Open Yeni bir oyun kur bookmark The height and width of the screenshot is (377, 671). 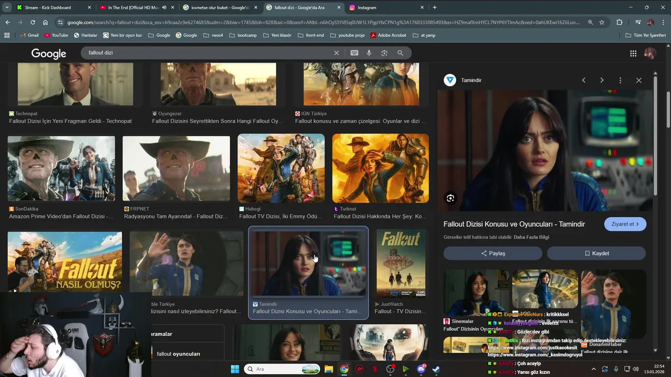(x=122, y=35)
